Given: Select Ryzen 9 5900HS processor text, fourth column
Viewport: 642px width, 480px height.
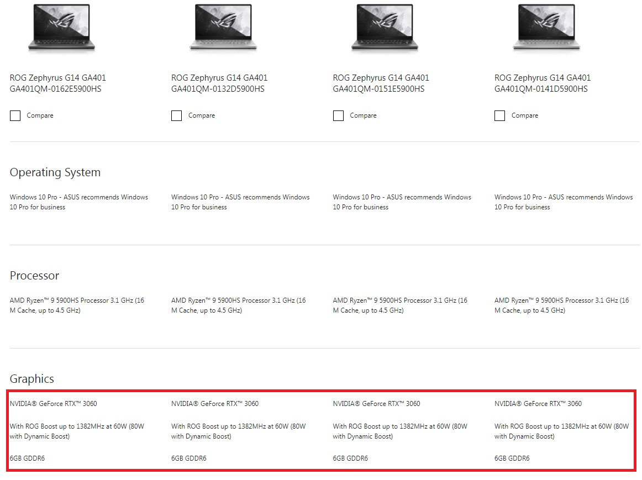Looking at the screenshot, I should (561, 305).
